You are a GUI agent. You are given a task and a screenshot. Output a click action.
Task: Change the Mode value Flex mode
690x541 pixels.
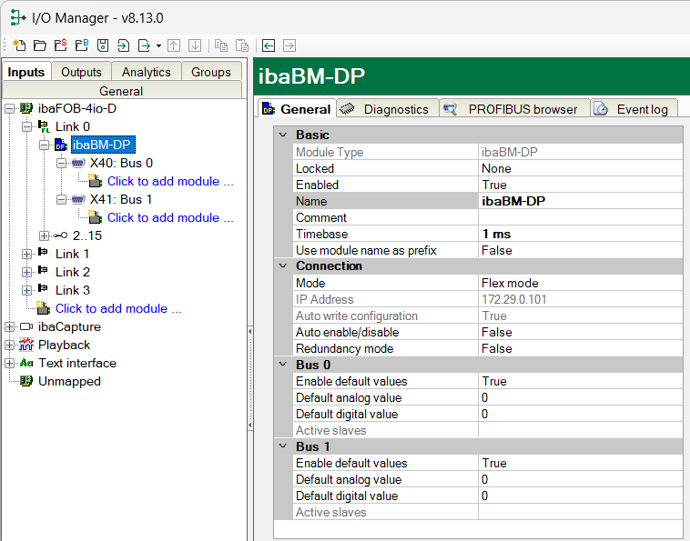(x=581, y=283)
